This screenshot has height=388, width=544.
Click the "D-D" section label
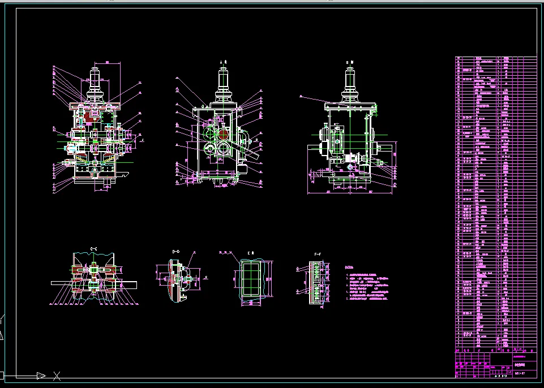pyautogui.click(x=176, y=252)
